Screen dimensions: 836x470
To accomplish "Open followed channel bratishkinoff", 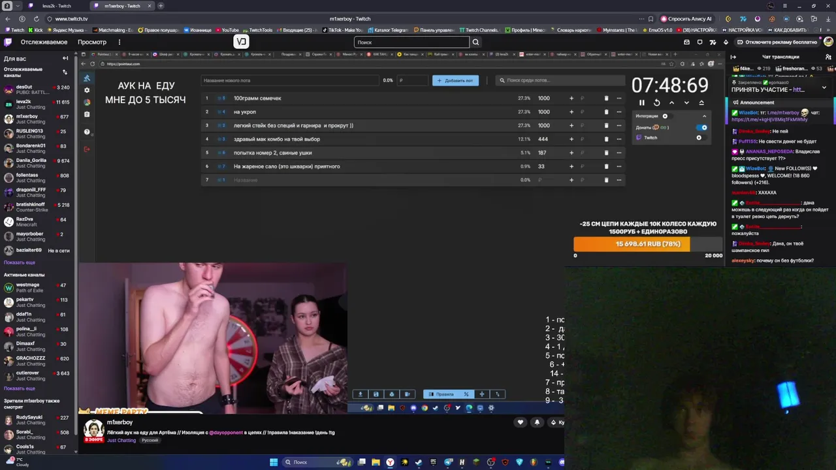I will point(37,207).
